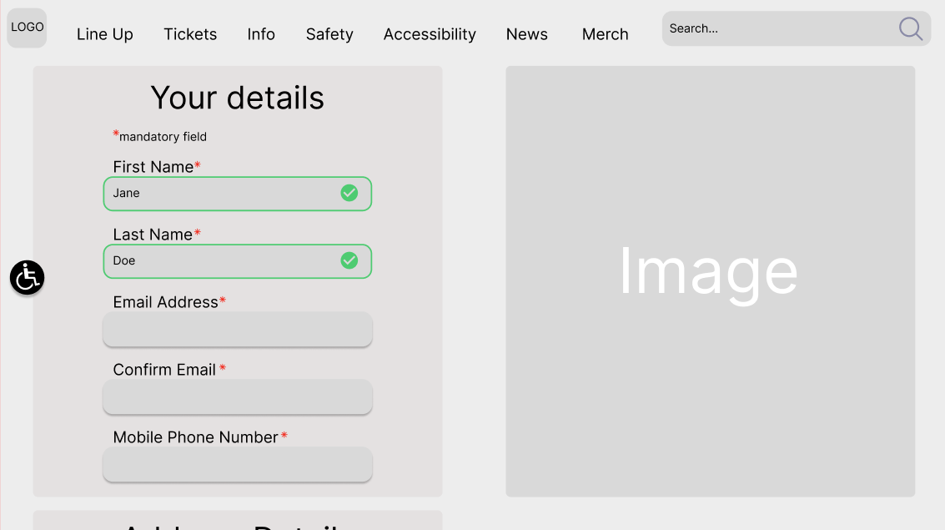
Task: Navigate to the News section
Action: pyautogui.click(x=527, y=34)
